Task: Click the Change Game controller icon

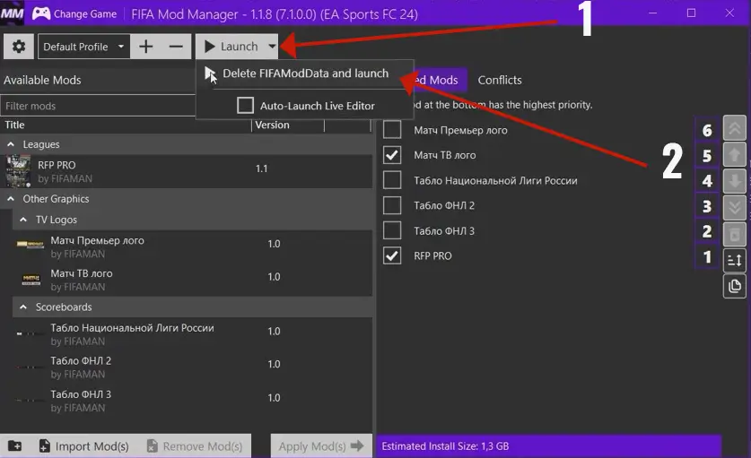Action: coord(41,13)
